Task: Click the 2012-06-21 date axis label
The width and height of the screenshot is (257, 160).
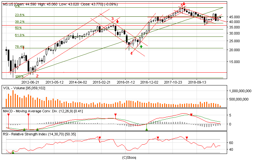Action: point(30,82)
